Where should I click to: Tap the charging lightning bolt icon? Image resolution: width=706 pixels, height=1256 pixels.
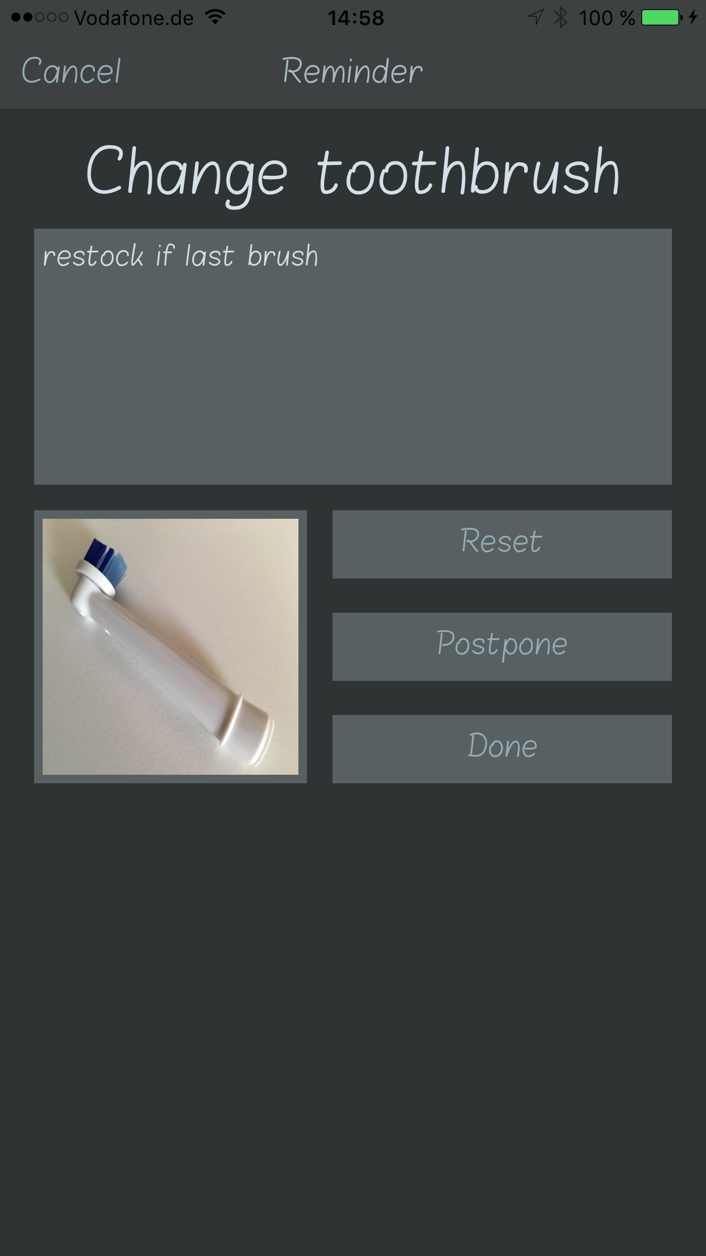692,18
